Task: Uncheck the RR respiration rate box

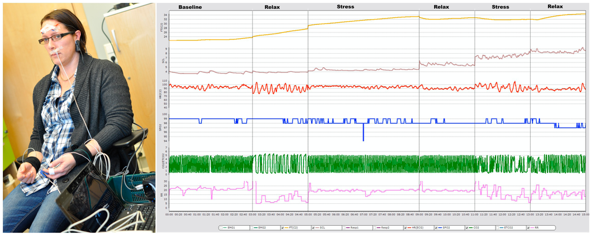Action: [528, 228]
